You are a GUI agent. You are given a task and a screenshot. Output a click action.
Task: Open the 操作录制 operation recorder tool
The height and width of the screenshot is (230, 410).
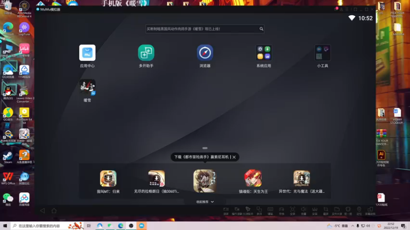tap(237, 211)
